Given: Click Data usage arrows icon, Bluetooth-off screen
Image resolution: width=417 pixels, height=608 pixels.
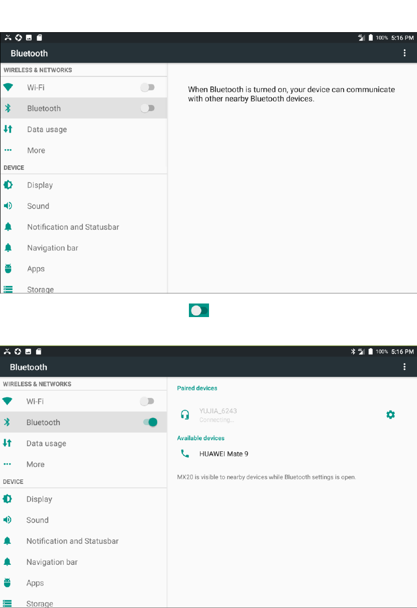Looking at the screenshot, I should click(8, 129).
